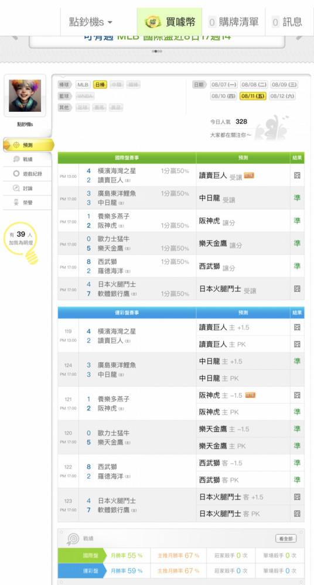314x585 pixels.
Task: Click 樂天金鷹 主 −1.5 prediction
Action: [224, 429]
